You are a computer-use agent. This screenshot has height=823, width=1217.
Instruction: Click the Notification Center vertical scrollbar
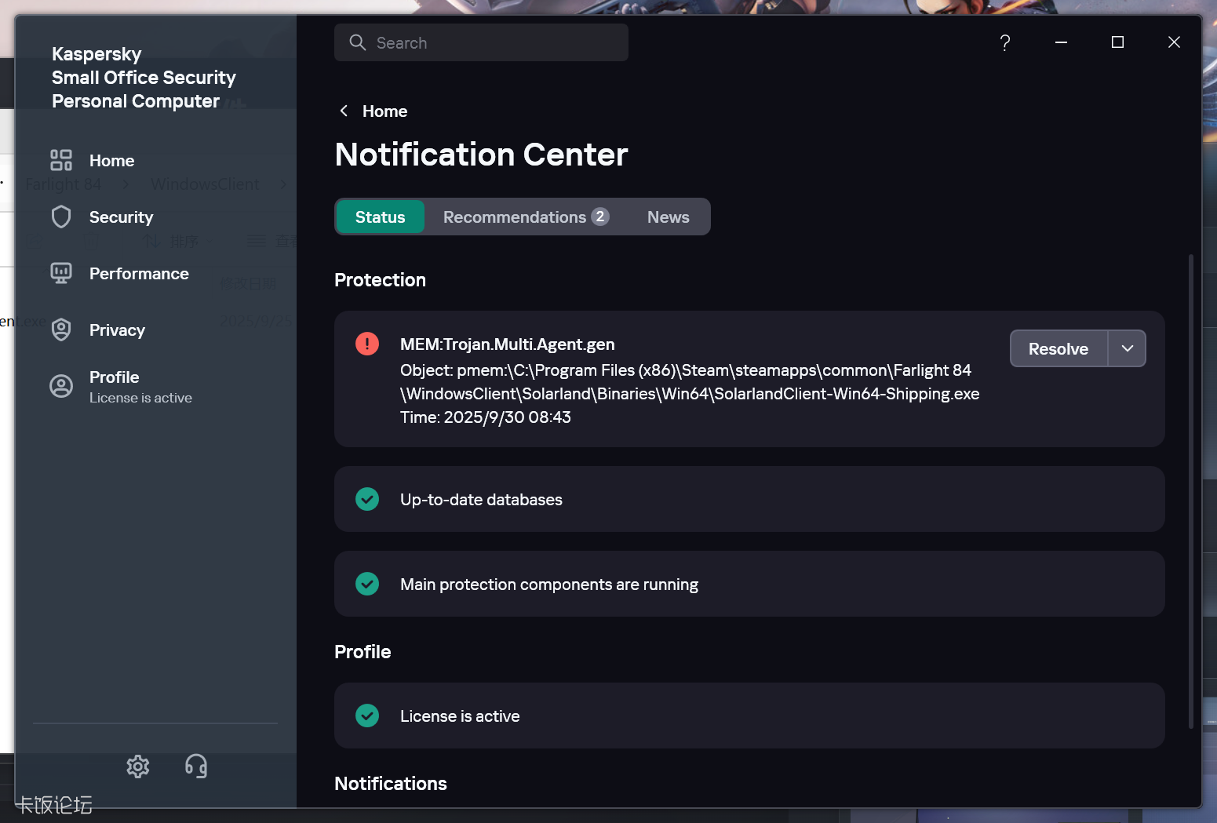click(1190, 490)
